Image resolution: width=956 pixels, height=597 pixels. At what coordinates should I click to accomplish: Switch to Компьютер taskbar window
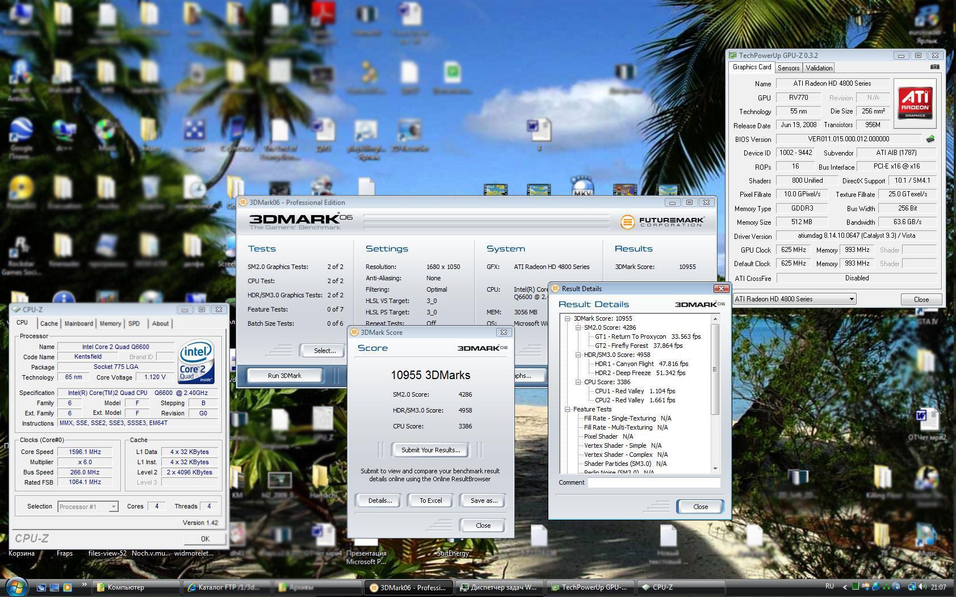137,587
